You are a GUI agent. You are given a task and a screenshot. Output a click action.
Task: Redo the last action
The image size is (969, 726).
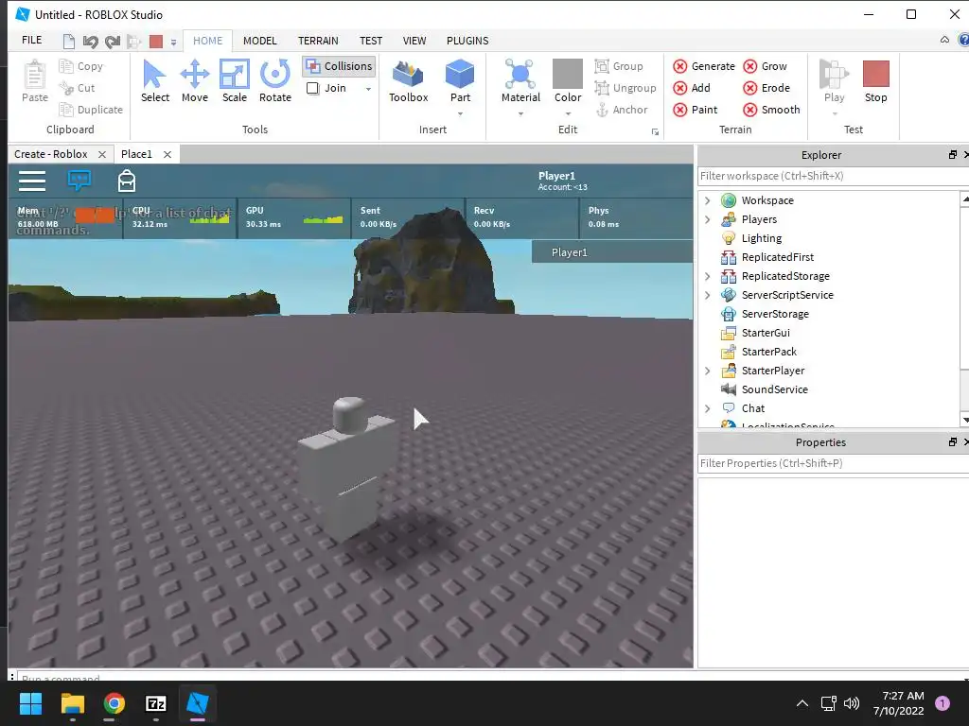tap(113, 42)
